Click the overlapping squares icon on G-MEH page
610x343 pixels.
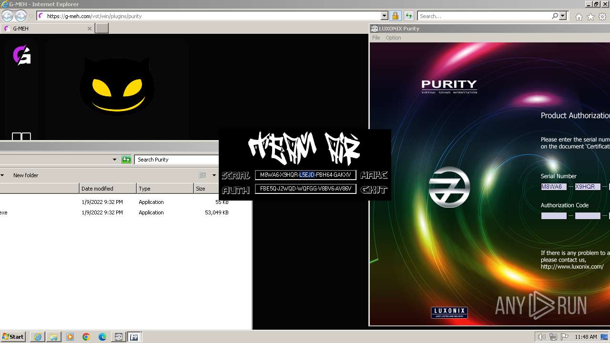[x=21, y=137]
